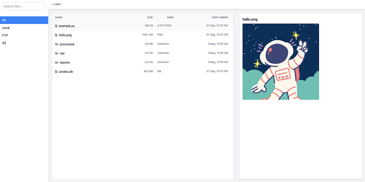Screen dimensions: 365x182
Task: Click the file icon beside example.py
Action: 56,26
